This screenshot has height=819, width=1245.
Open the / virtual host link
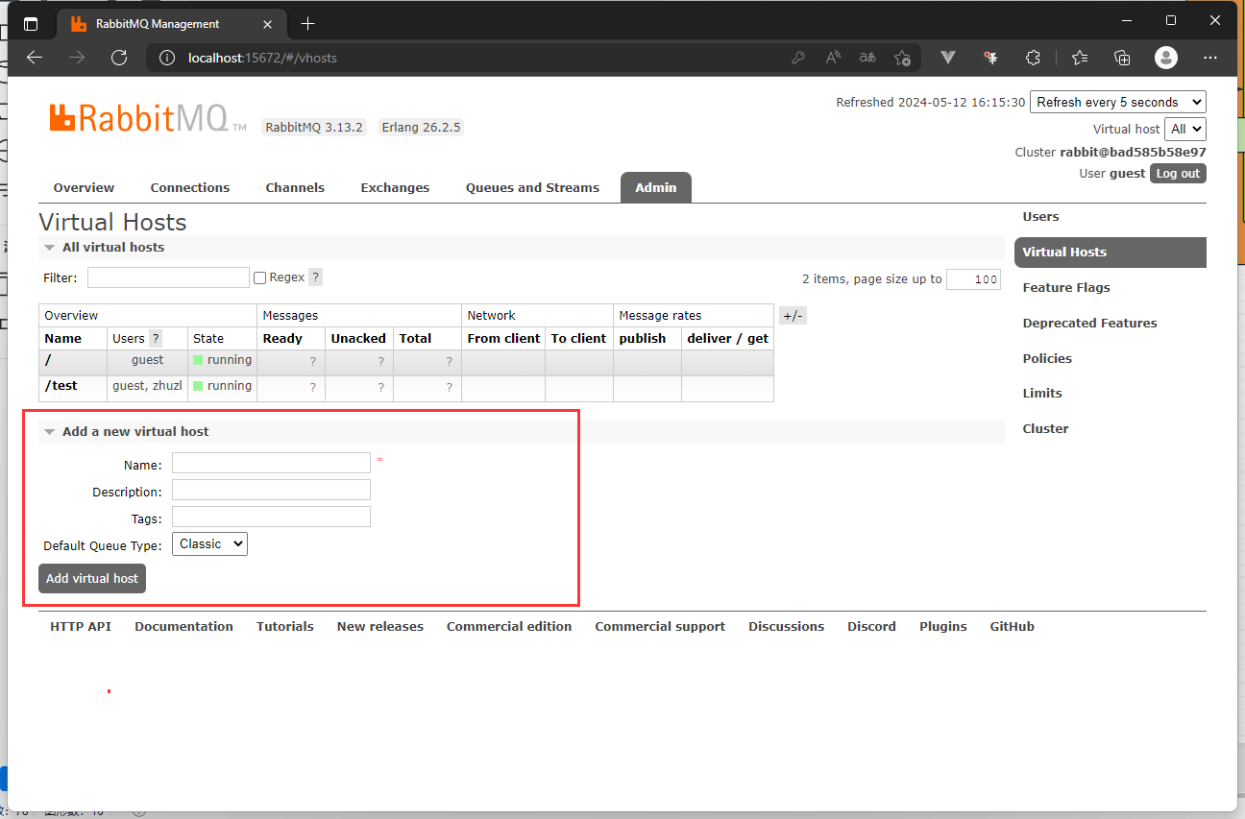(x=48, y=360)
